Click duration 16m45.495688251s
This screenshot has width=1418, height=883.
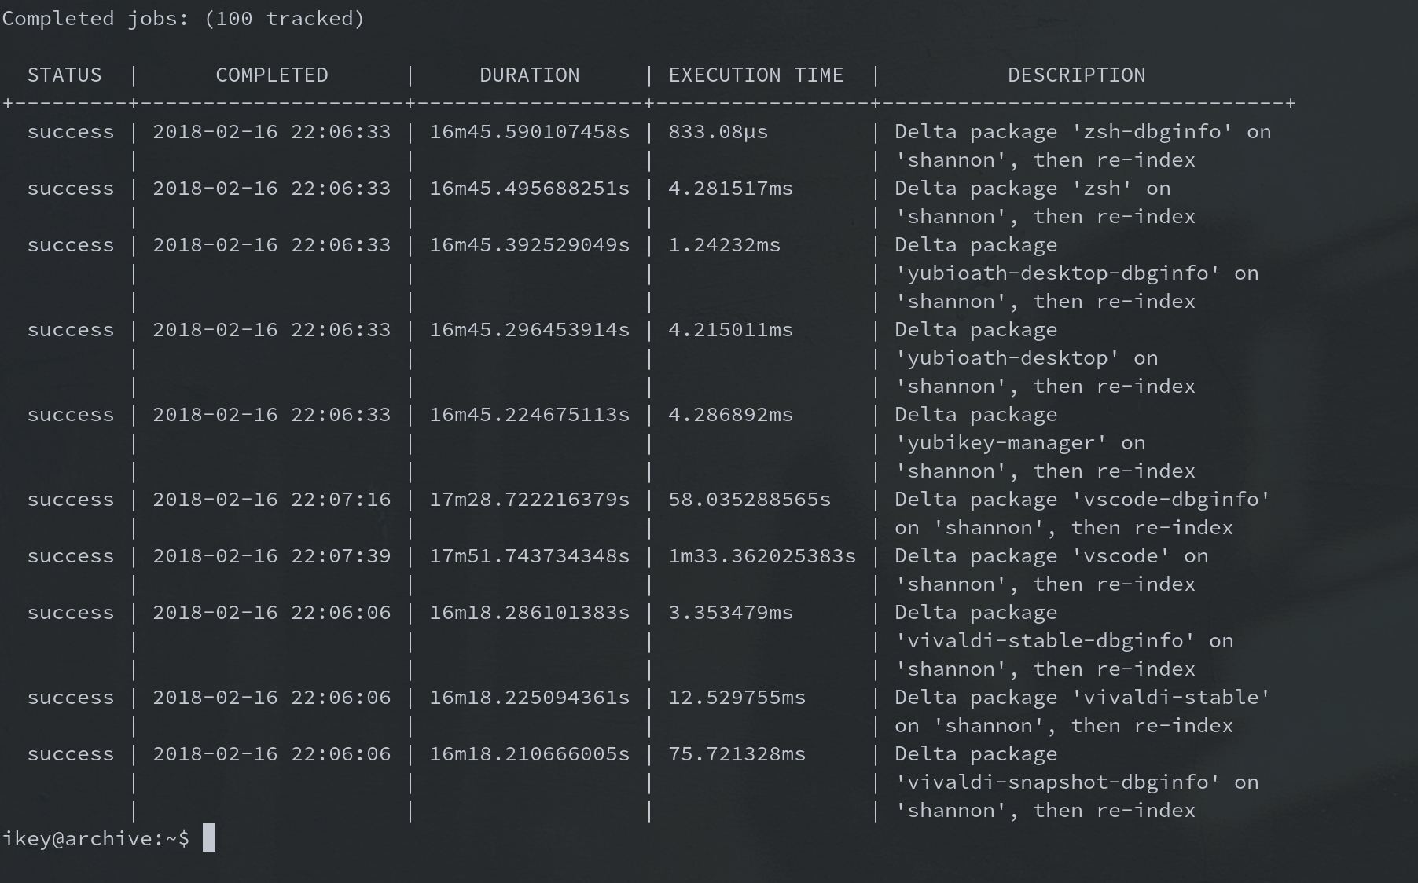tap(530, 188)
